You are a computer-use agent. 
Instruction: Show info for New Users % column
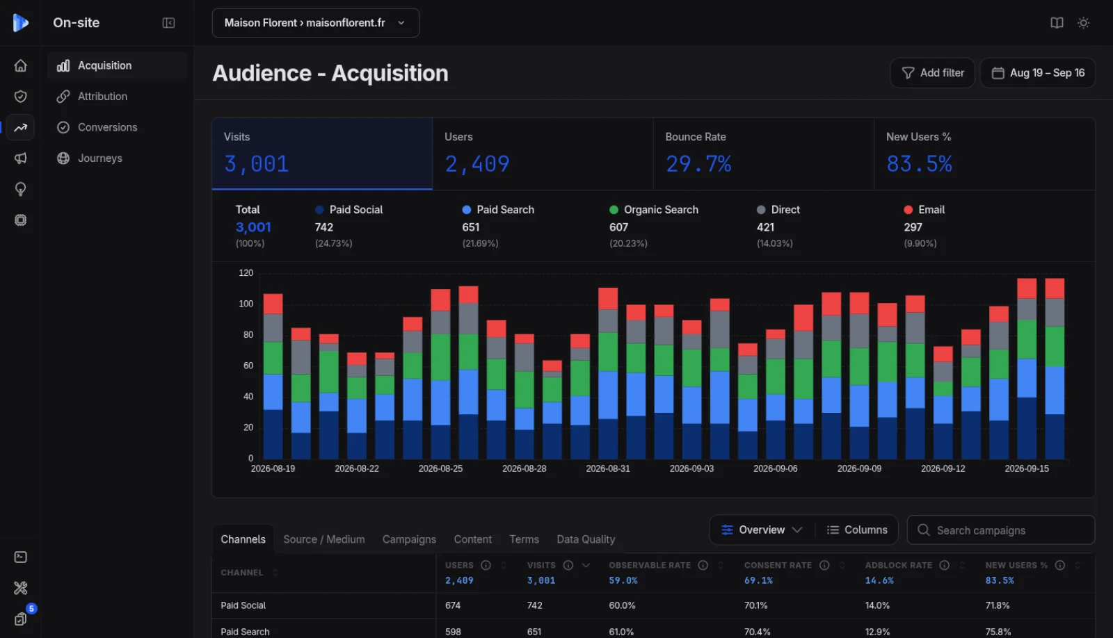point(1060,565)
